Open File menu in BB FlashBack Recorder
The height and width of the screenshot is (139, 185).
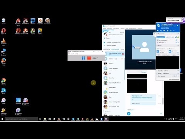pyautogui.click(x=69, y=54)
